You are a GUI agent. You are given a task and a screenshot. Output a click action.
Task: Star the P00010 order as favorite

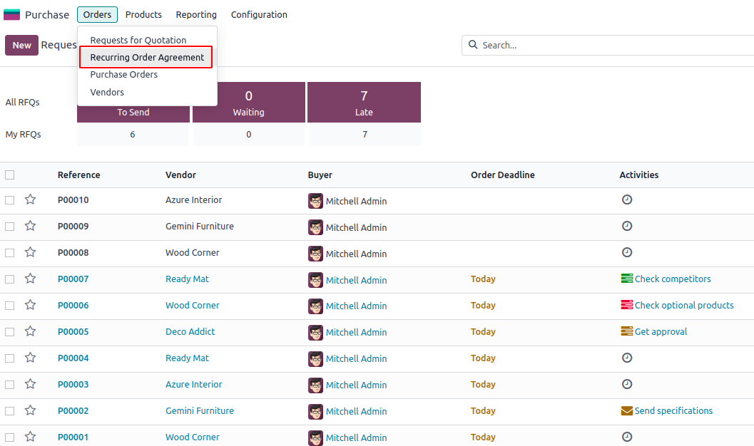30,199
